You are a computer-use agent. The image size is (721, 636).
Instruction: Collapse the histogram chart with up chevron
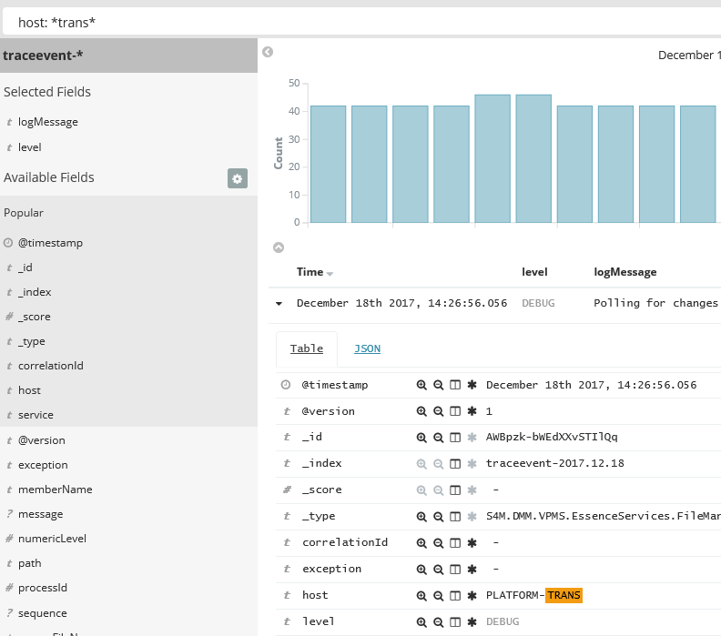point(279,247)
